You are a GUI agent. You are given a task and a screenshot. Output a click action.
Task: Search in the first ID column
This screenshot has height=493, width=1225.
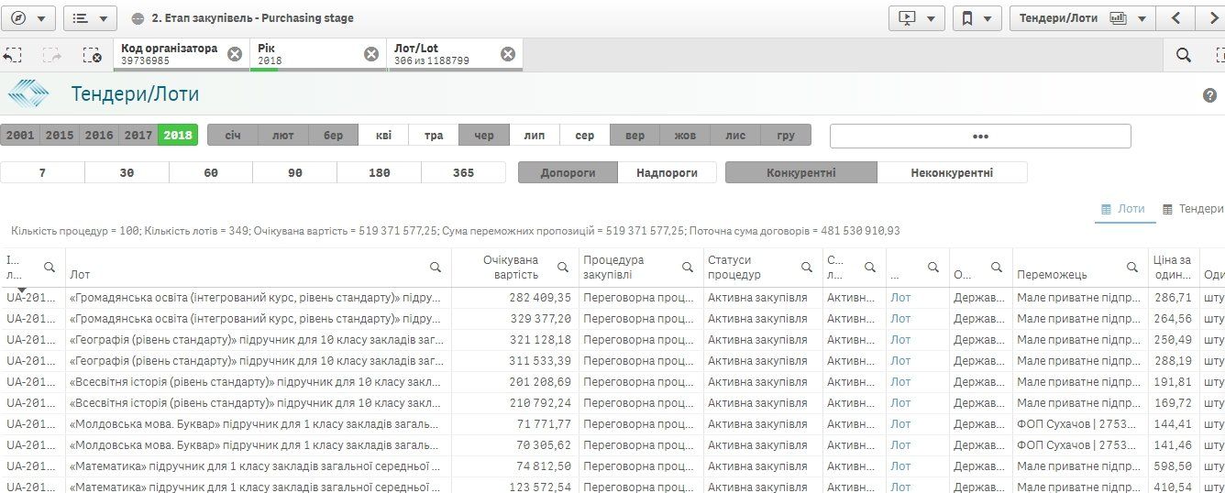[x=50, y=268]
